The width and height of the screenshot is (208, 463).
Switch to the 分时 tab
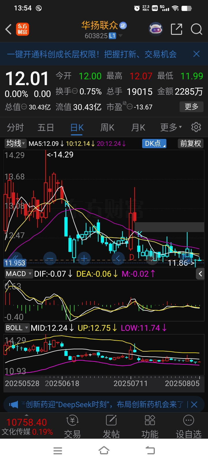15,127
